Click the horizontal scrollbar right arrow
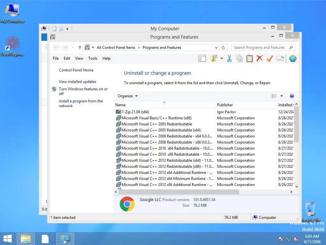This screenshot has height=245, width=326. (x=291, y=192)
